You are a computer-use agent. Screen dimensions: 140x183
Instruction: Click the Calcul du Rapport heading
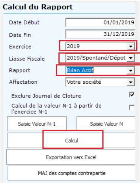(x=38, y=7)
